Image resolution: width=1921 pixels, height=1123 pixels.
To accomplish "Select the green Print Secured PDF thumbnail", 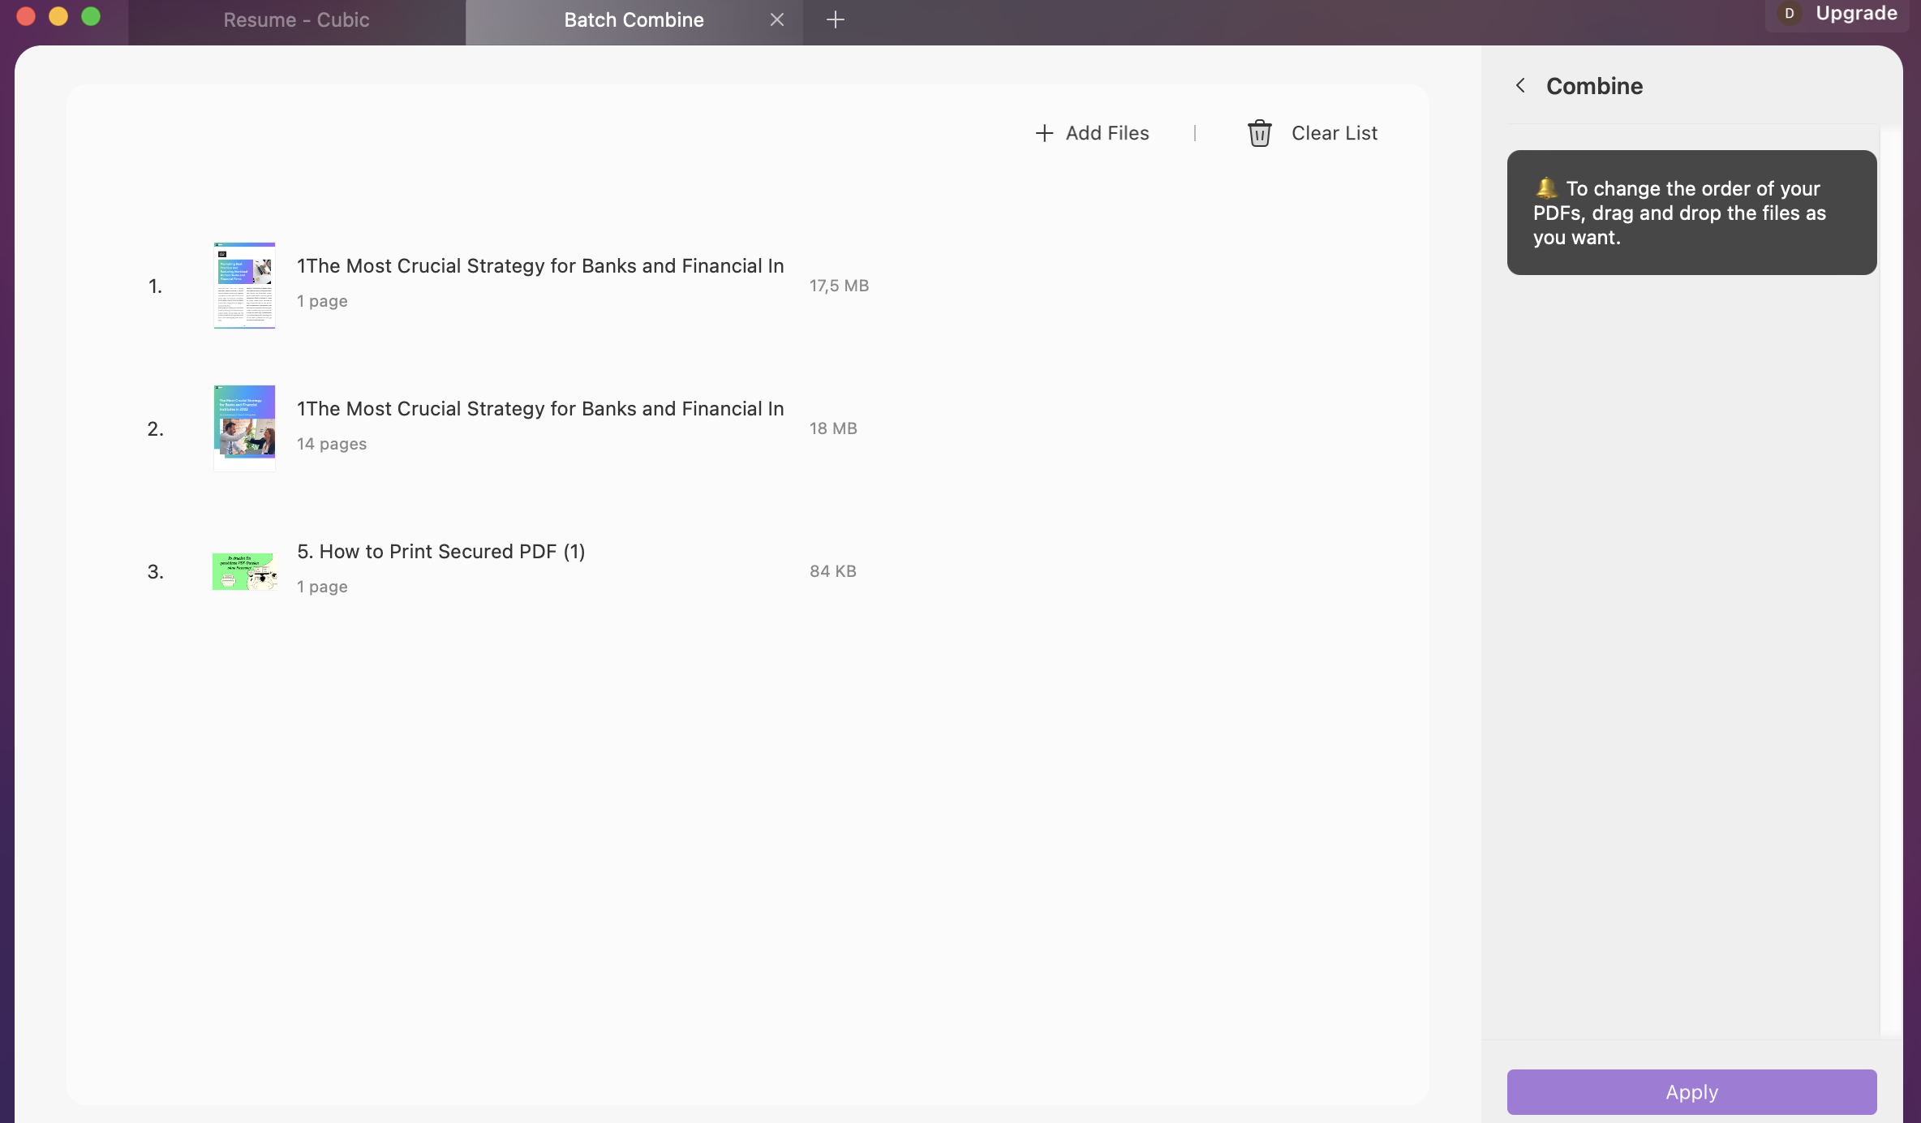I will (x=244, y=571).
